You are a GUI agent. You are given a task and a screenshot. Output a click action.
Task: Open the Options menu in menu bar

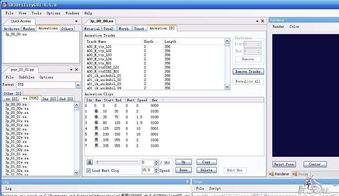tap(53, 13)
